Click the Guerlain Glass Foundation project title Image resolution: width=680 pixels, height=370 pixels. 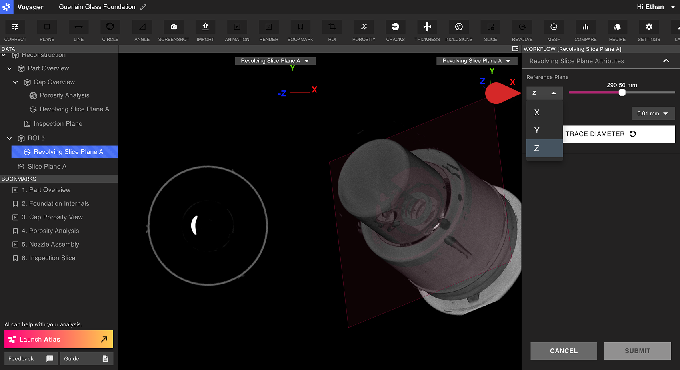[x=97, y=7]
